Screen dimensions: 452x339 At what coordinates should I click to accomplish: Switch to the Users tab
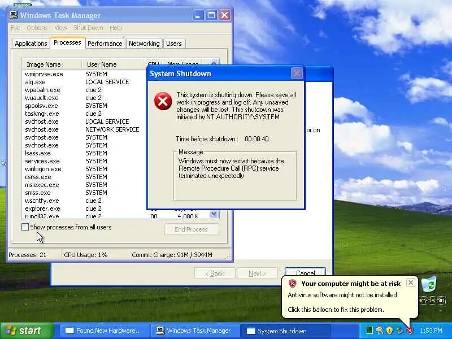[174, 44]
